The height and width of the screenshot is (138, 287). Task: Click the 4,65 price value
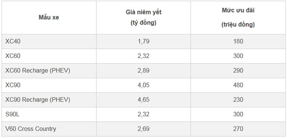[x=143, y=100]
